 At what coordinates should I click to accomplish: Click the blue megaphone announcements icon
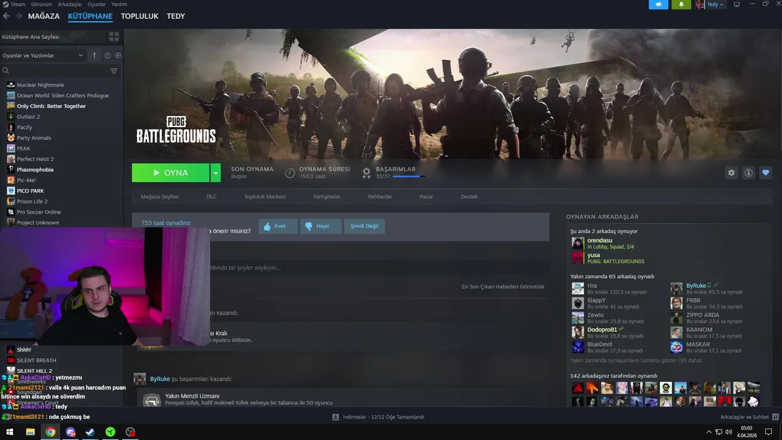[x=659, y=4]
